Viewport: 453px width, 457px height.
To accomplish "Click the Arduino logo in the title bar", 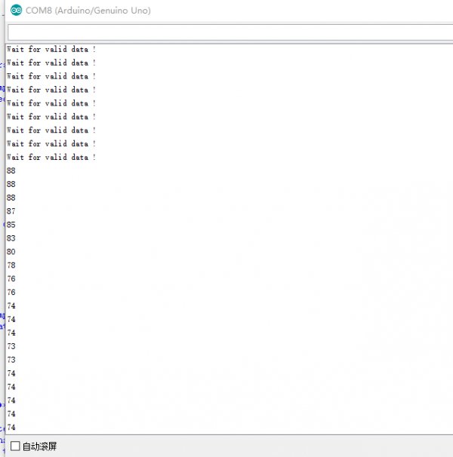I will [16, 11].
